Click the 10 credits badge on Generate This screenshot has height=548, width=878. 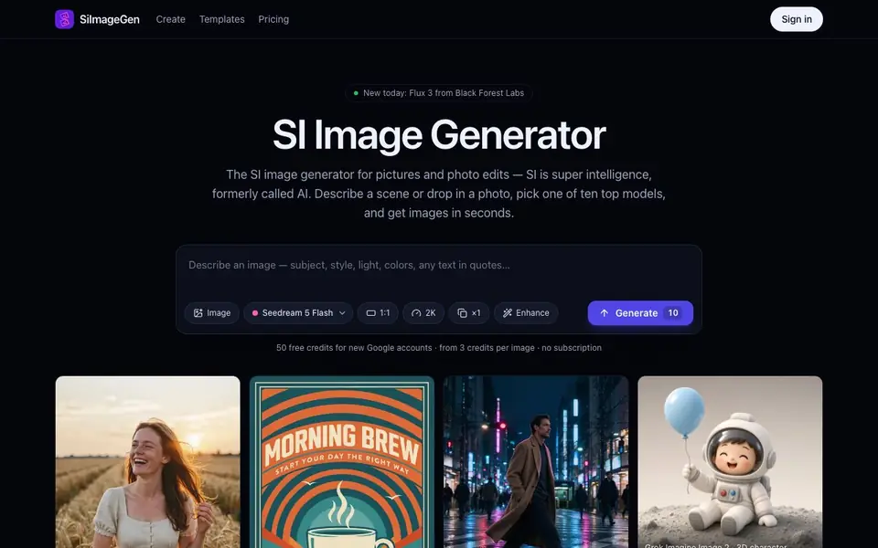tap(673, 313)
